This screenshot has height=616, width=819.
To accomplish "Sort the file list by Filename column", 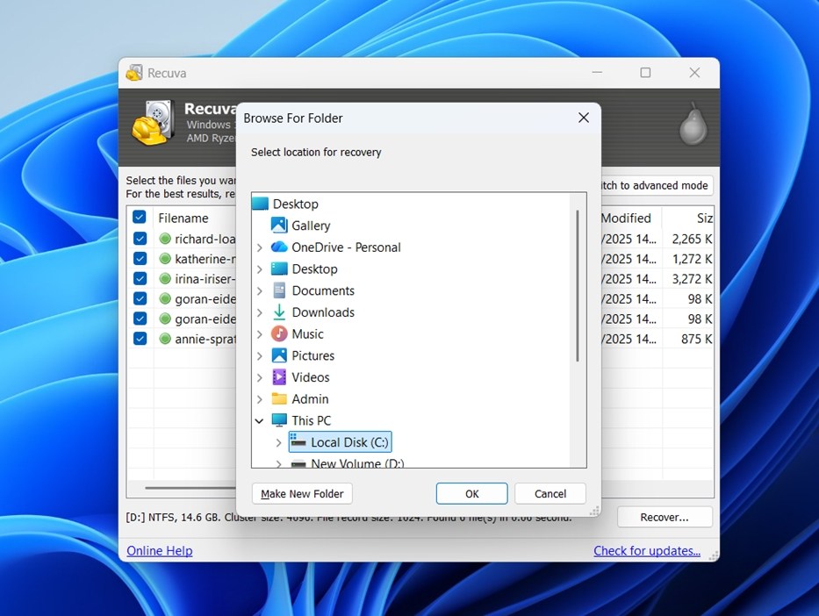I will click(x=183, y=218).
